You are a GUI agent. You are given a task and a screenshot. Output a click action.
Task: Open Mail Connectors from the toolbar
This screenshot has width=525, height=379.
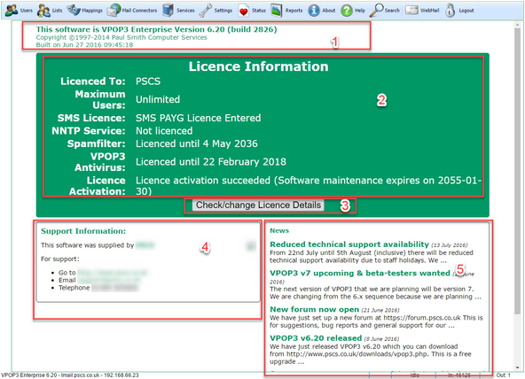(x=114, y=11)
